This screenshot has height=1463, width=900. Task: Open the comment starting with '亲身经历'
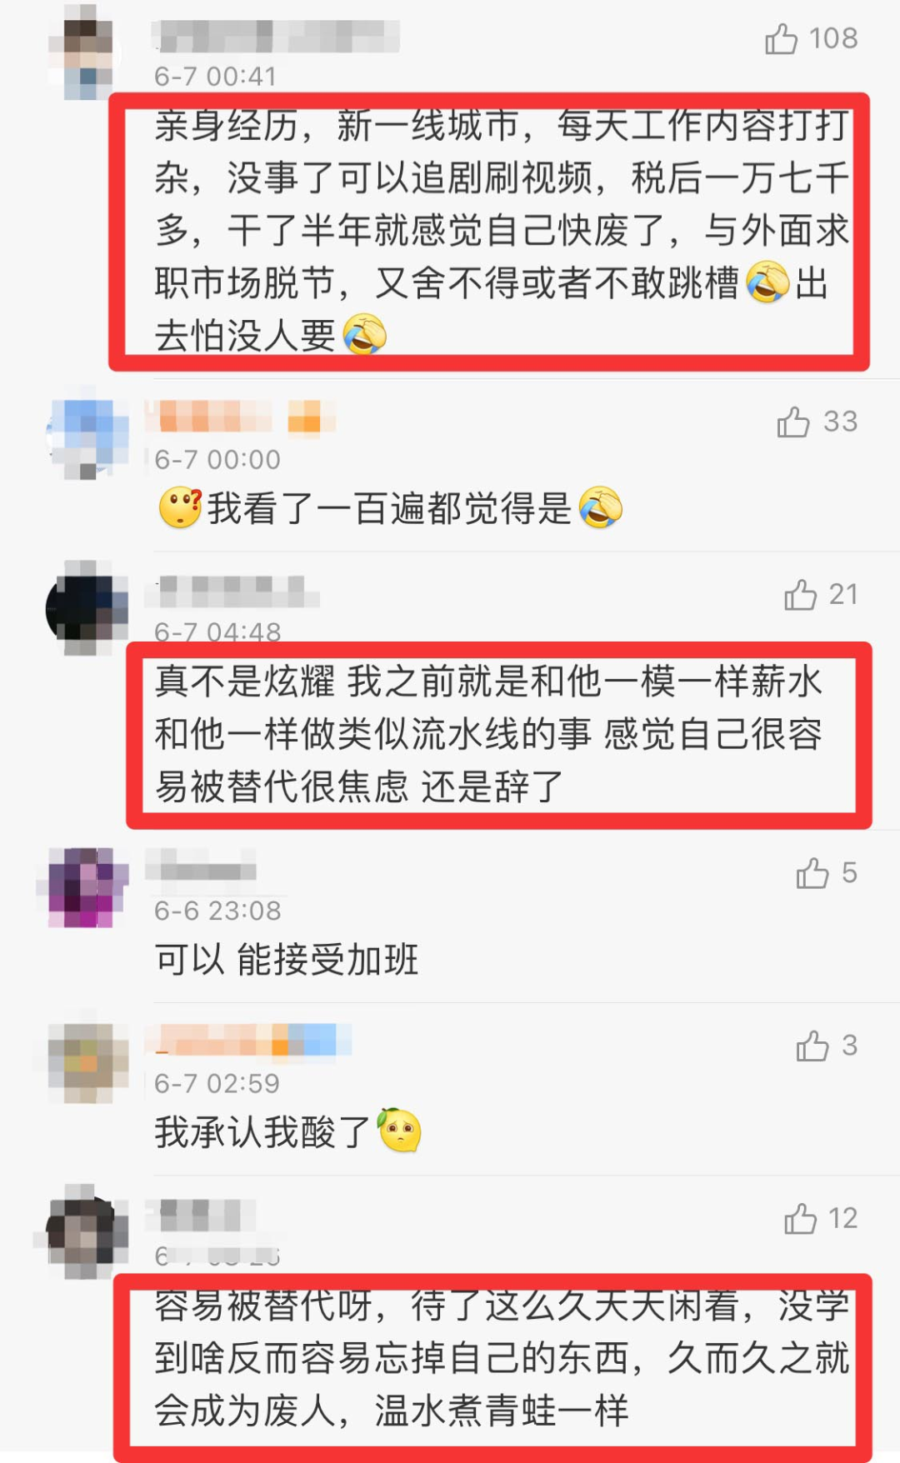pos(501,230)
